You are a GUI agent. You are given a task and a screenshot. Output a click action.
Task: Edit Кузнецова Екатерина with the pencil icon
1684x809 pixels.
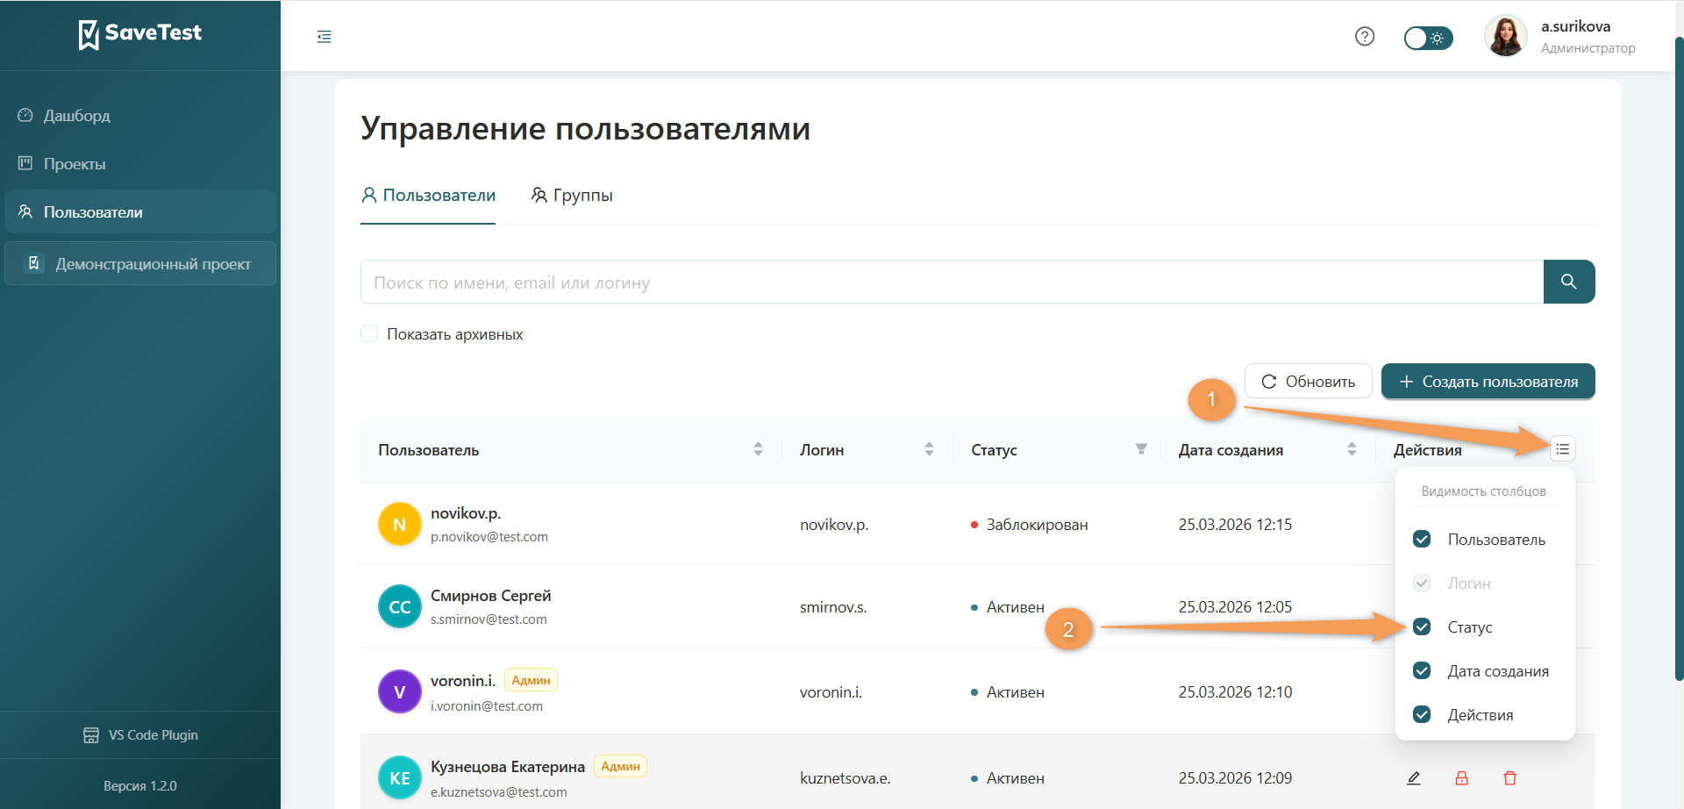pos(1414,777)
